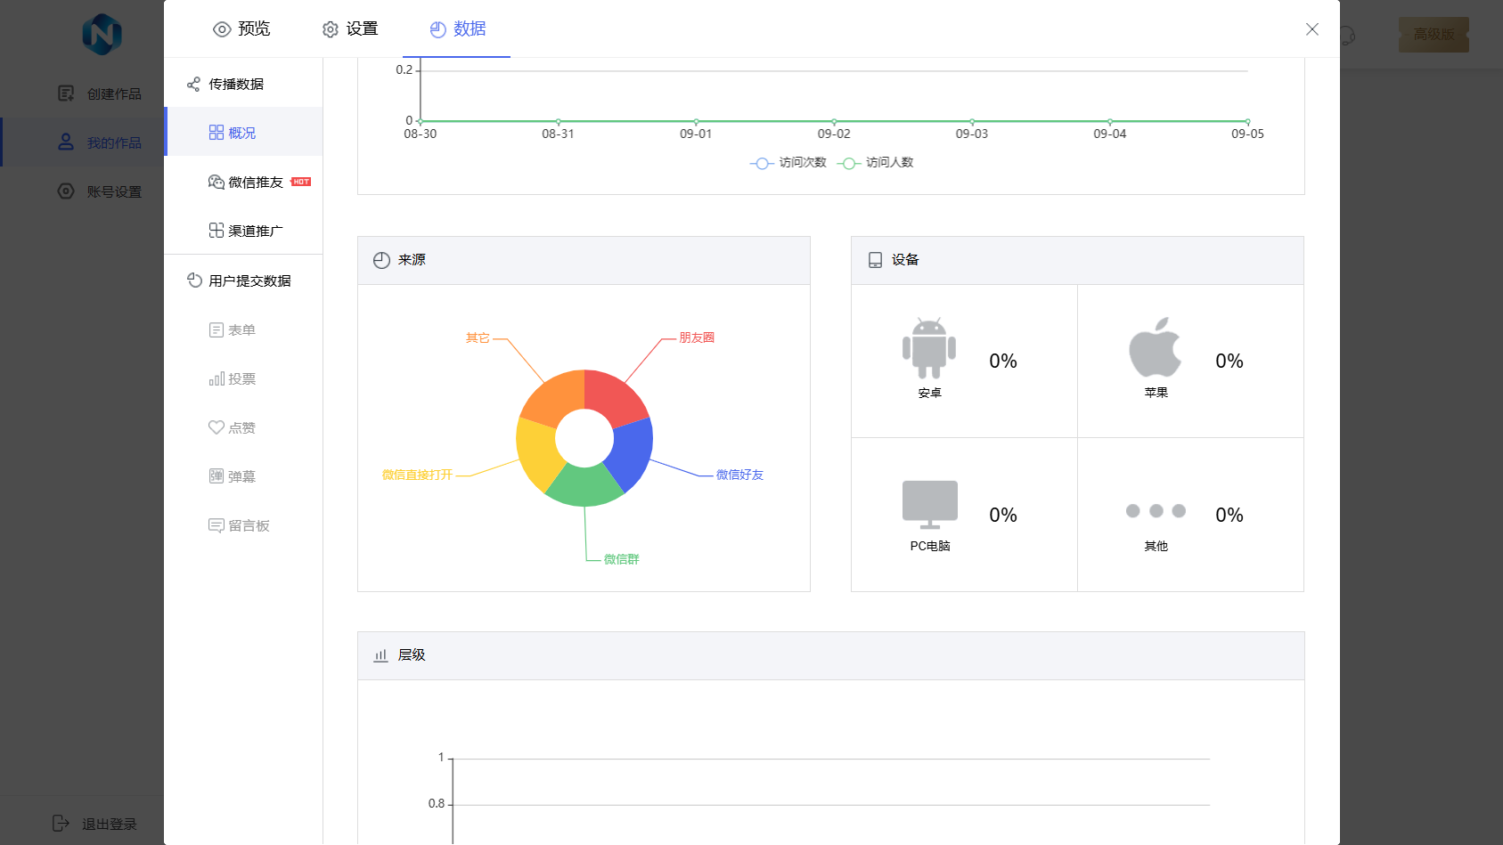Click the 其他 three-dots device icon
Screen dimensions: 1503x845
pyautogui.click(x=1155, y=511)
